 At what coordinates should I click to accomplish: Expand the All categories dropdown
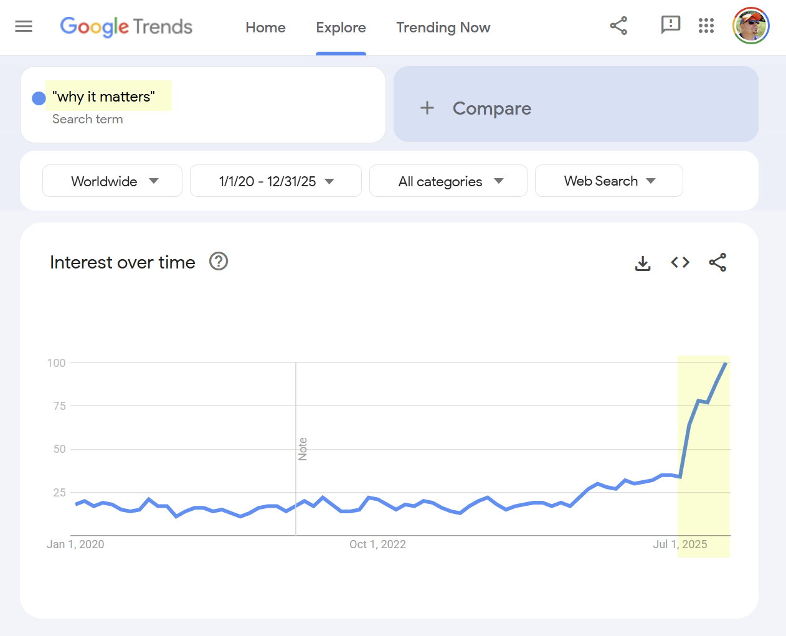(448, 181)
